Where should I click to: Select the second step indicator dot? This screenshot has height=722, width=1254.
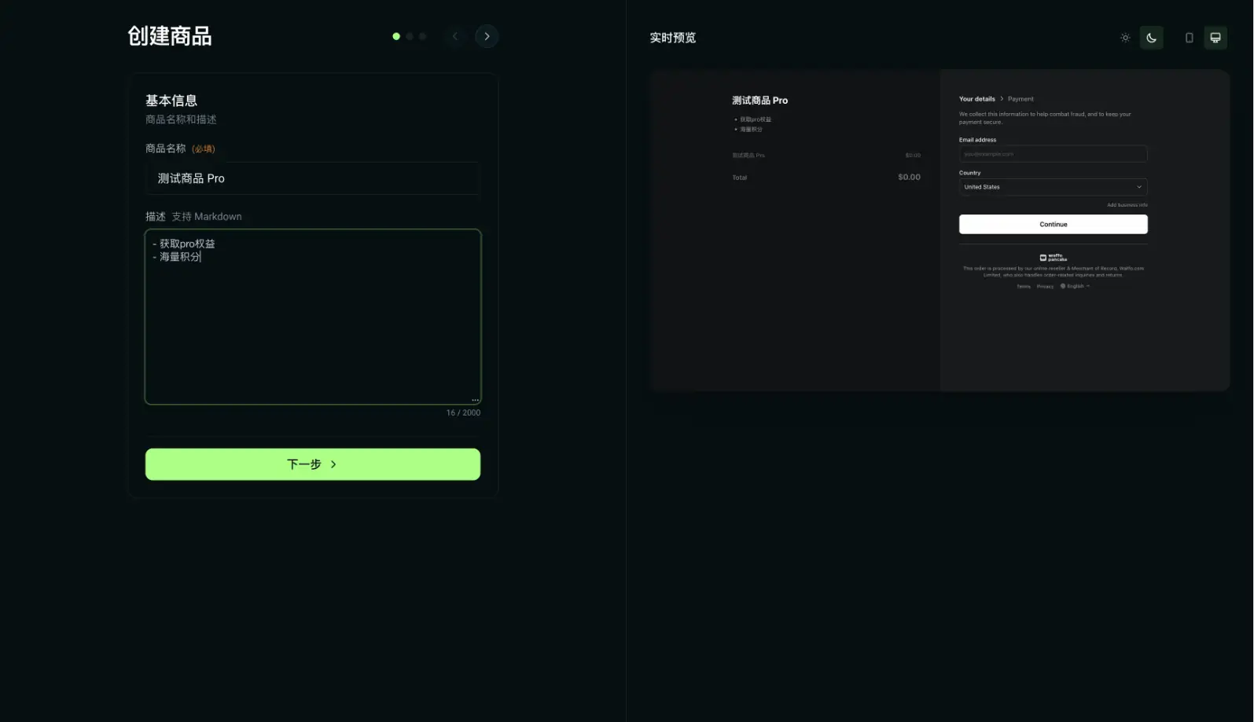[410, 36]
